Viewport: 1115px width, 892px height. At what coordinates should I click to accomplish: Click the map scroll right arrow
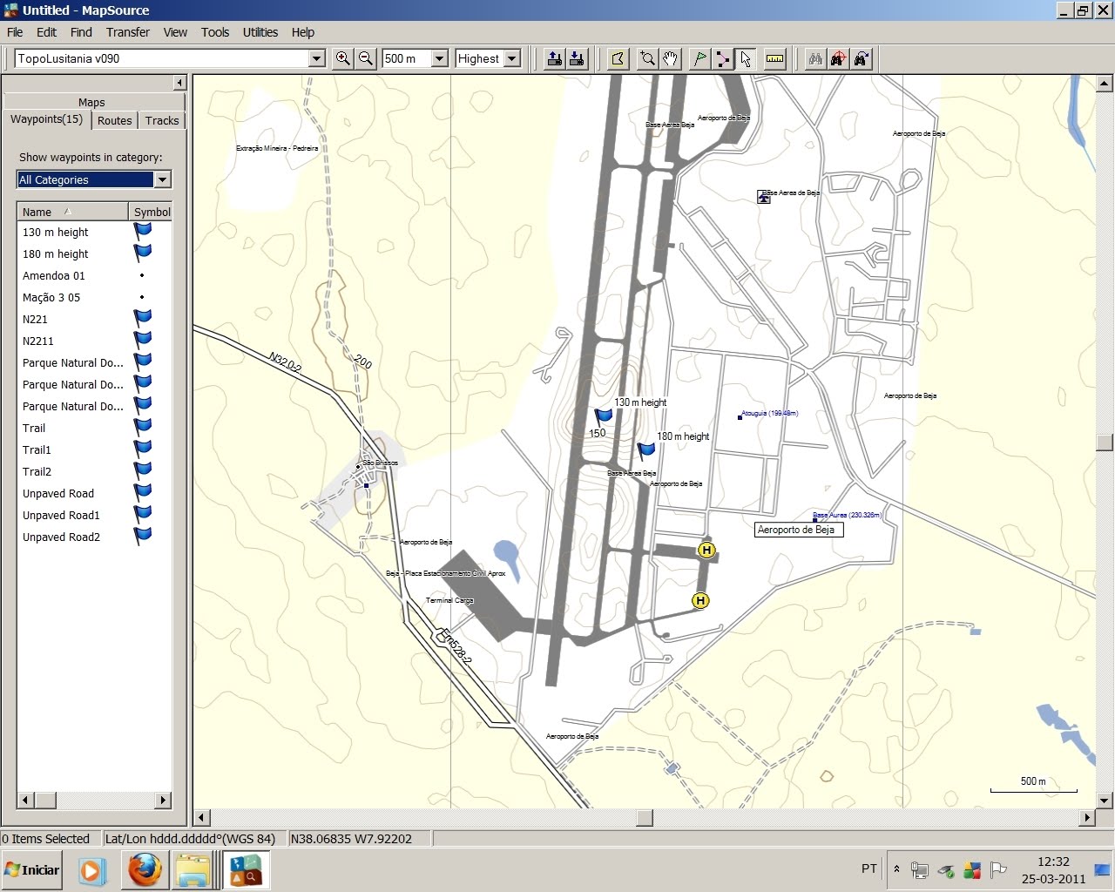[x=1086, y=817]
